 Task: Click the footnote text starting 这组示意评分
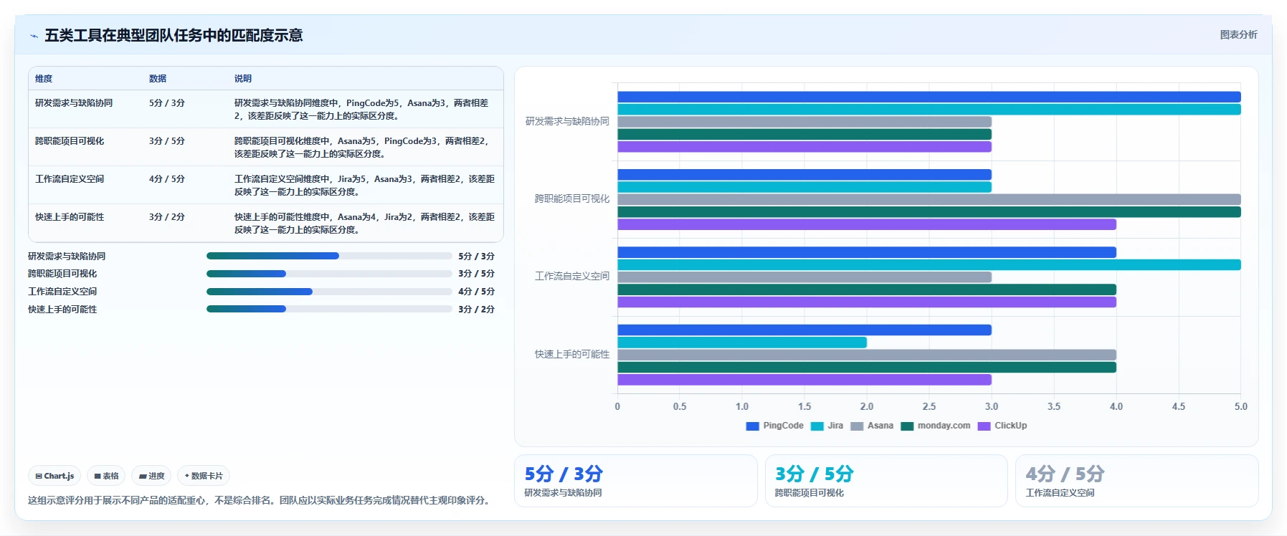point(259,500)
